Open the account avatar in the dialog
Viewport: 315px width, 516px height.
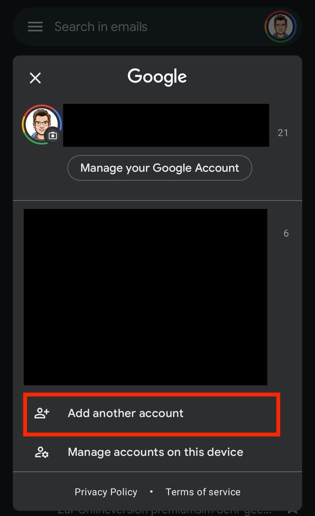(x=41, y=124)
